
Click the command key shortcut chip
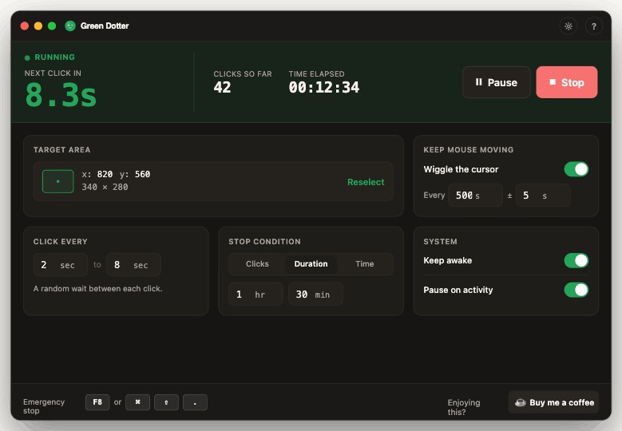click(x=137, y=402)
